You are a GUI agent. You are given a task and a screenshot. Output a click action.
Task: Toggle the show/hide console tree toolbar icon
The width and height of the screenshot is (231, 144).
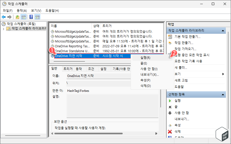(x=24, y=17)
